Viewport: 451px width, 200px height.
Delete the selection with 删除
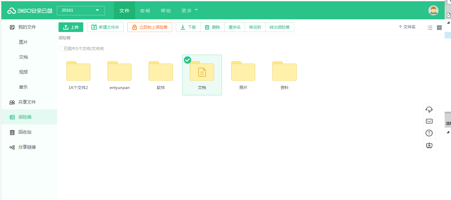[213, 27]
